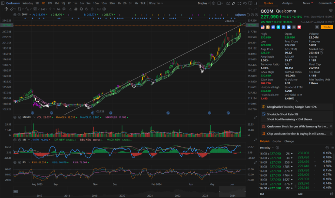Click the US flag market icon
This screenshot has height=198, width=335.
(262, 27)
